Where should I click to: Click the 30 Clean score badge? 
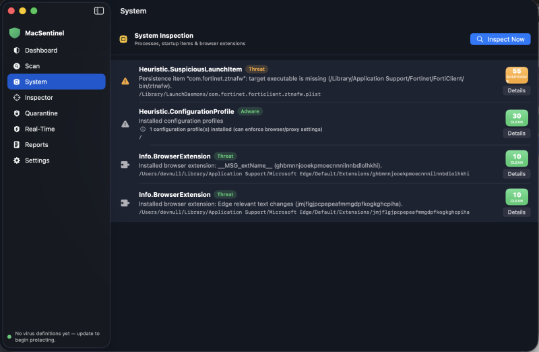coord(517,118)
